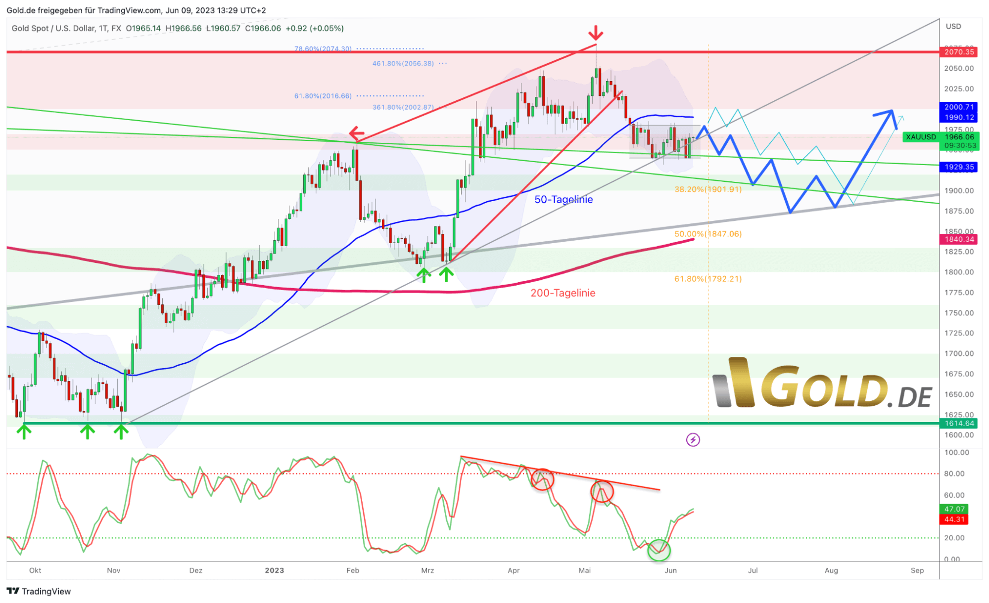This screenshot has width=989, height=603.
Task: Select the Jun label on the time axis
Action: pos(670,570)
